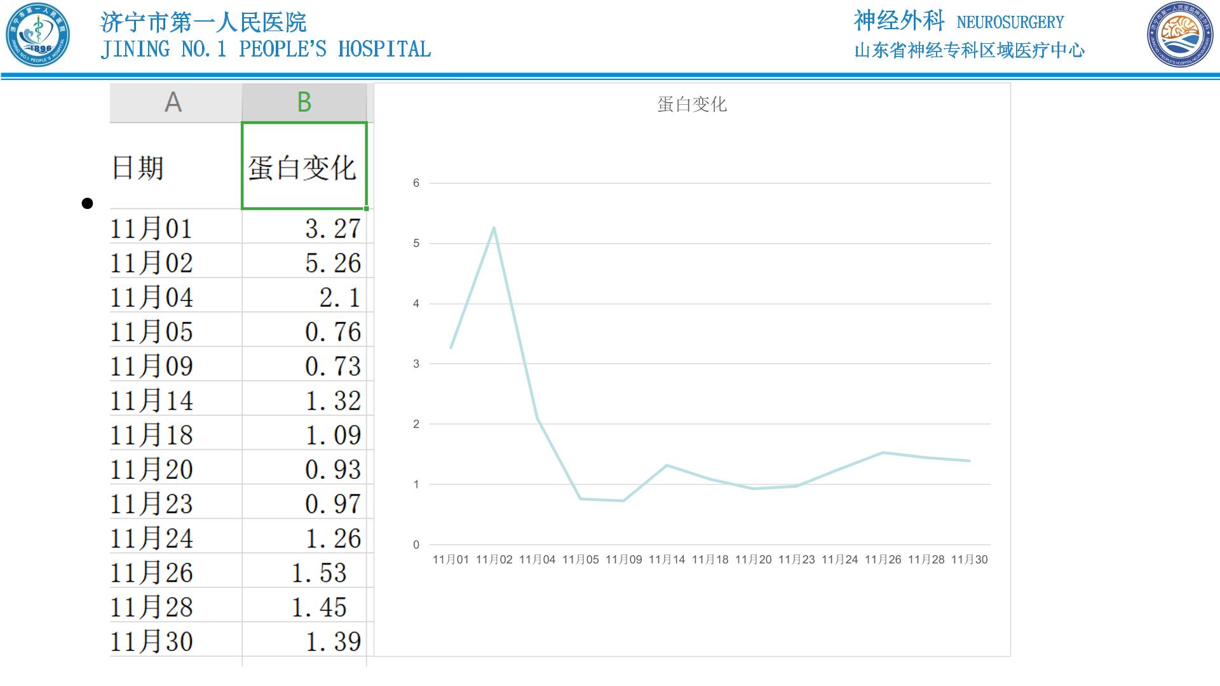The height and width of the screenshot is (686, 1220).
Task: Select date cell 11月24
Action: 175,536
